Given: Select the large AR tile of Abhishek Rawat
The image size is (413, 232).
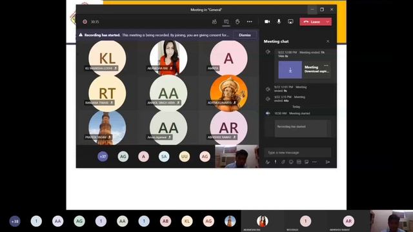Looking at the screenshot, I should (228, 128).
